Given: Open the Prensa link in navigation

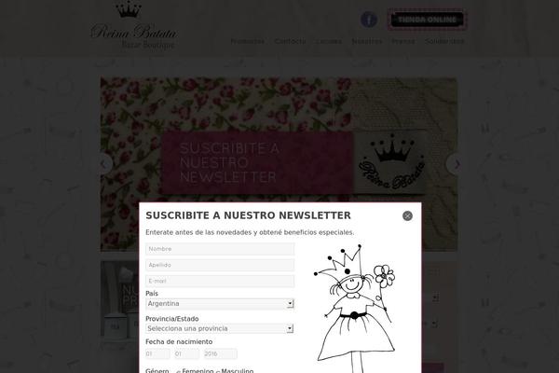Looking at the screenshot, I should coord(403,41).
